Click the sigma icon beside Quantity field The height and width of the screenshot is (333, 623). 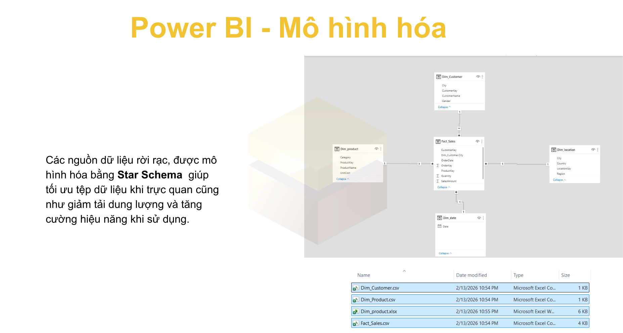(438, 176)
